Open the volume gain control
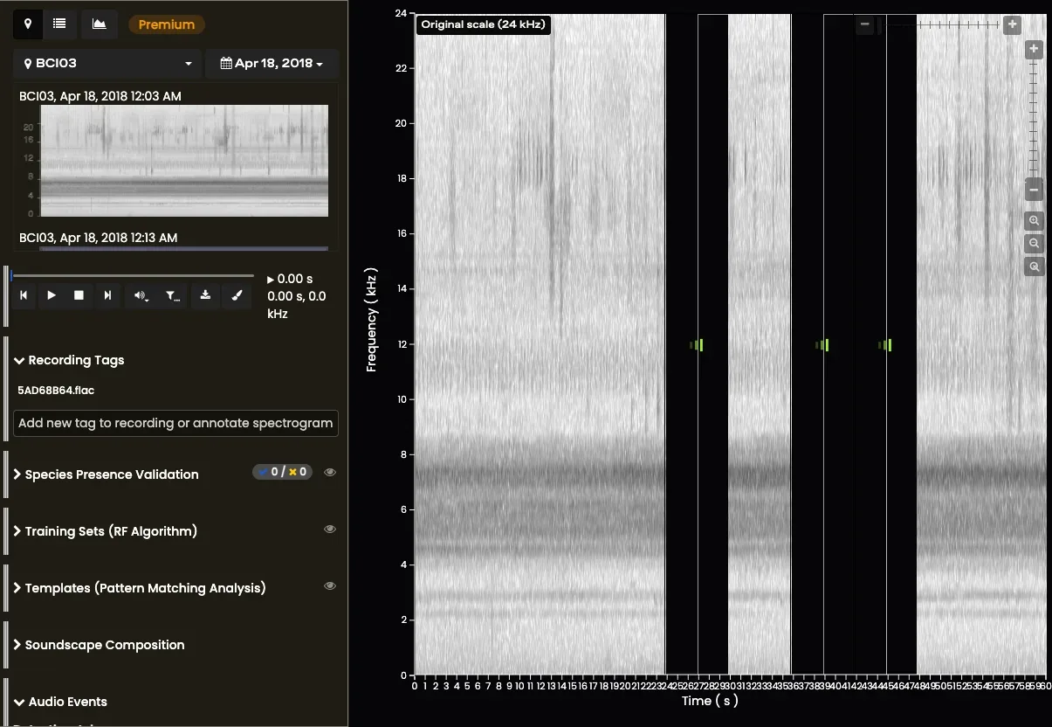The width and height of the screenshot is (1052, 727). click(x=141, y=295)
